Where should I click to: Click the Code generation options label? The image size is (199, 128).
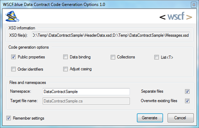[29, 47]
